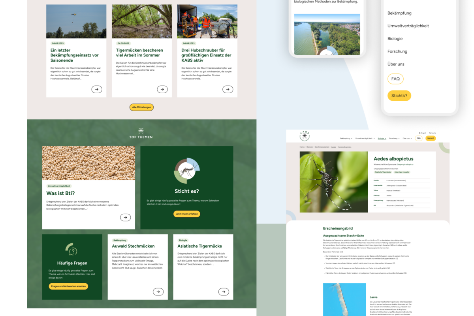This screenshot has height=316, width=474.
Task: Click the Aedes breadcrumb link
Action: (334, 147)
